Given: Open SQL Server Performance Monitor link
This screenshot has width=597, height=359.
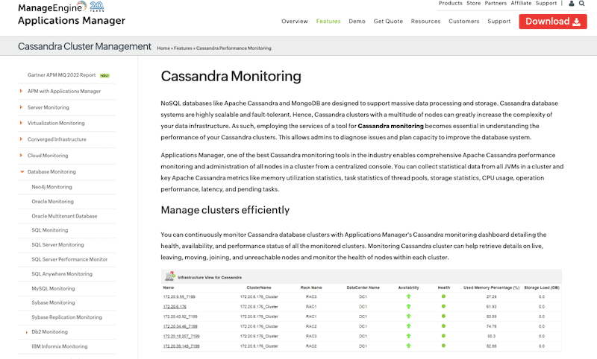Looking at the screenshot, I should [x=69, y=259].
